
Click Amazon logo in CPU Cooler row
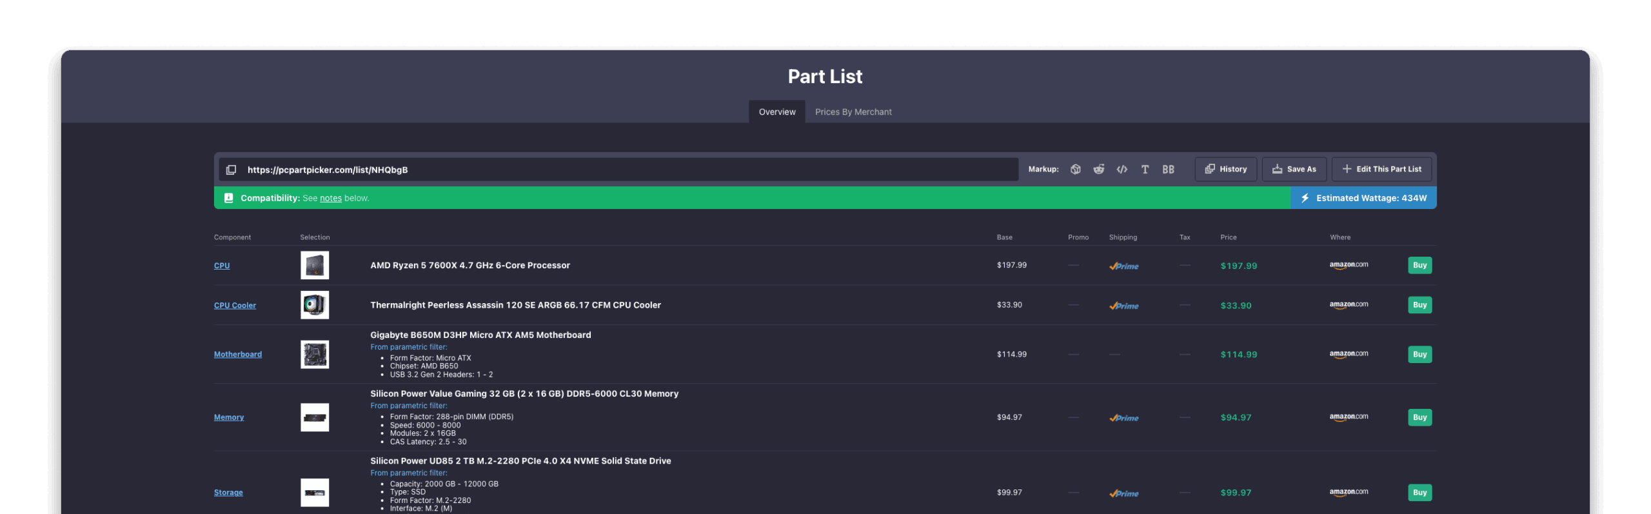[x=1349, y=305]
